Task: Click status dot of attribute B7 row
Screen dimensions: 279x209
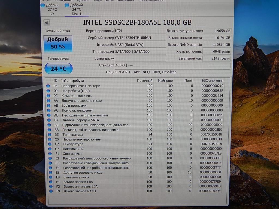Action: 49,120
